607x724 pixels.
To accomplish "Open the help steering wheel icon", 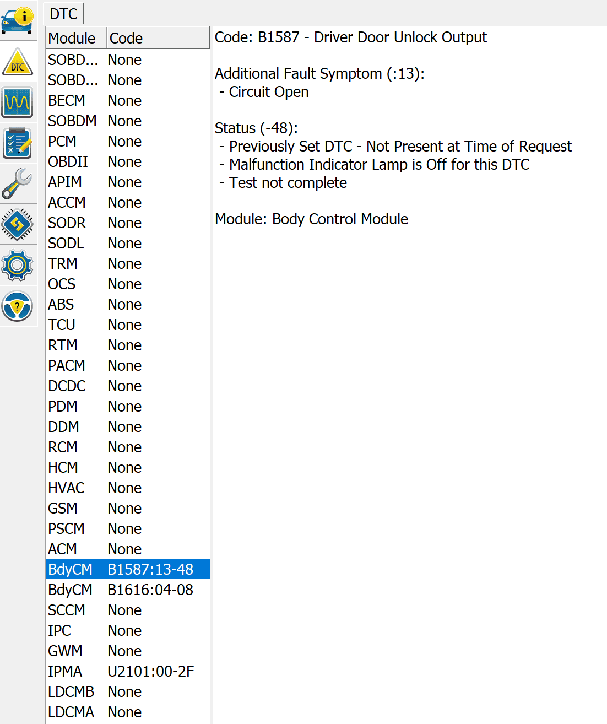I will click(18, 306).
